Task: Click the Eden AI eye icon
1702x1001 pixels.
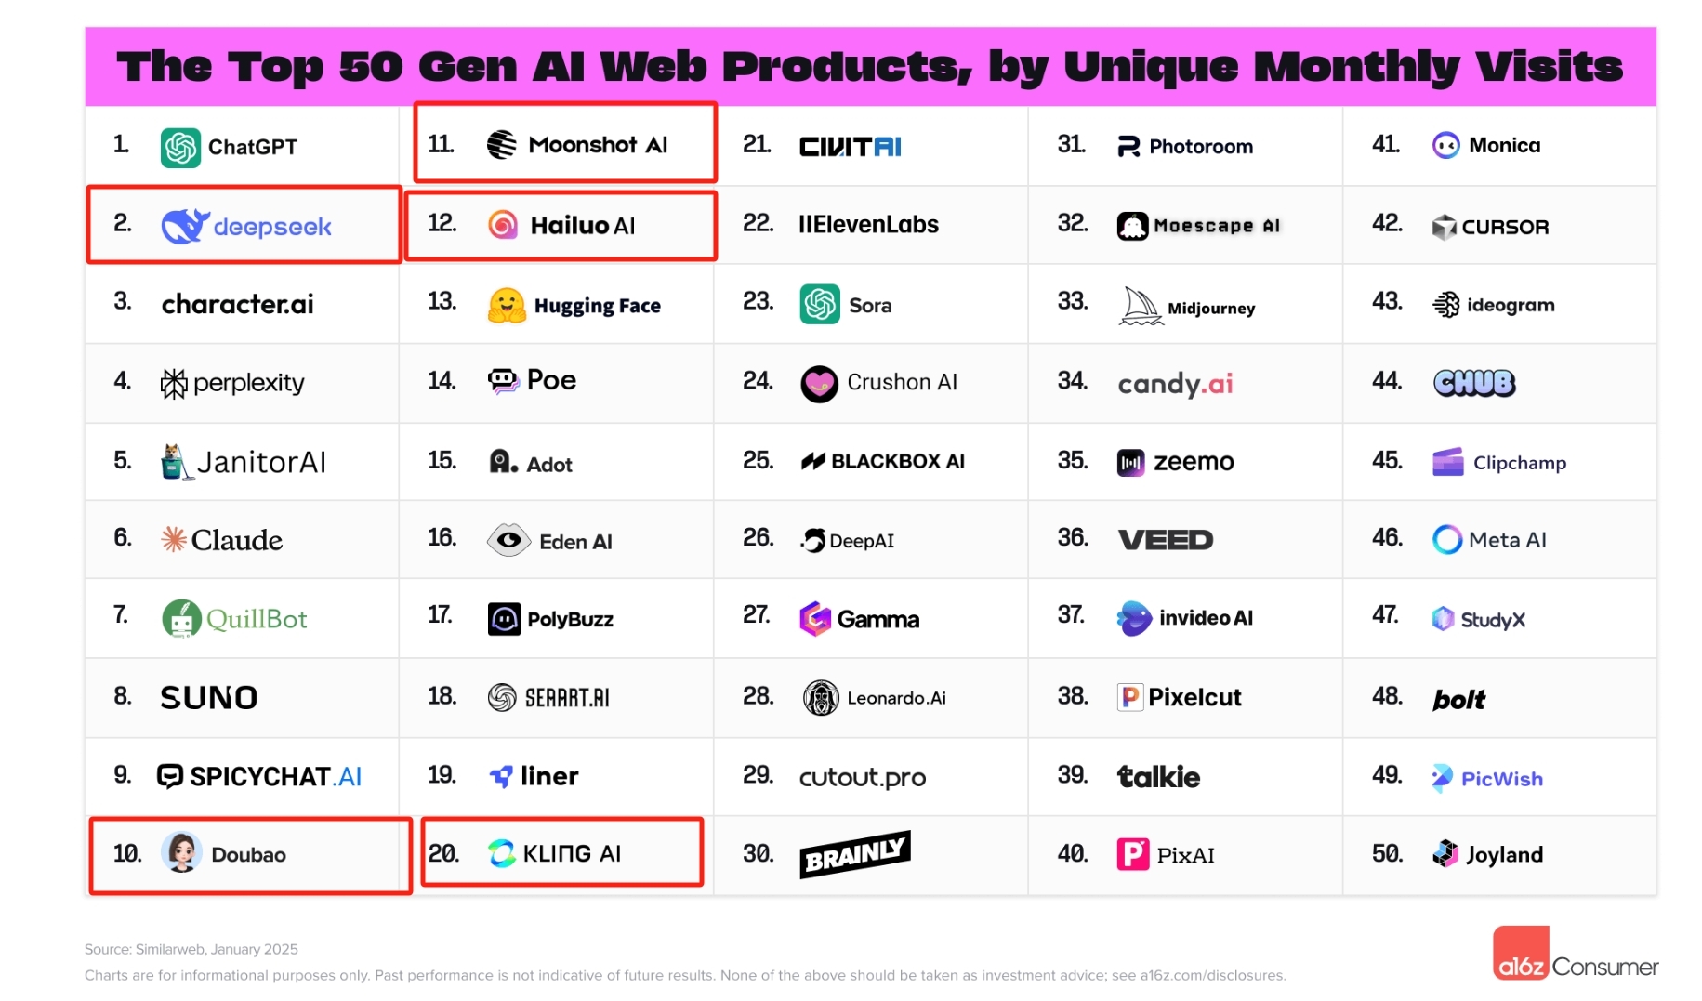Action: (x=508, y=540)
